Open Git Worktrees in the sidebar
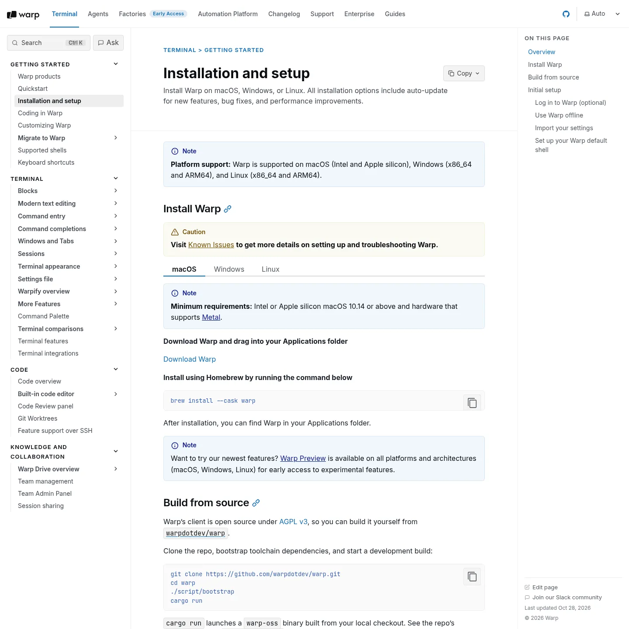Screen dimensions: 629x629 [38, 418]
